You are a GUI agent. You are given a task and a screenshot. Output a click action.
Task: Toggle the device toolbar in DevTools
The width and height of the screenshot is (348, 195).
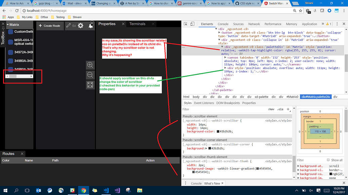(x=192, y=24)
